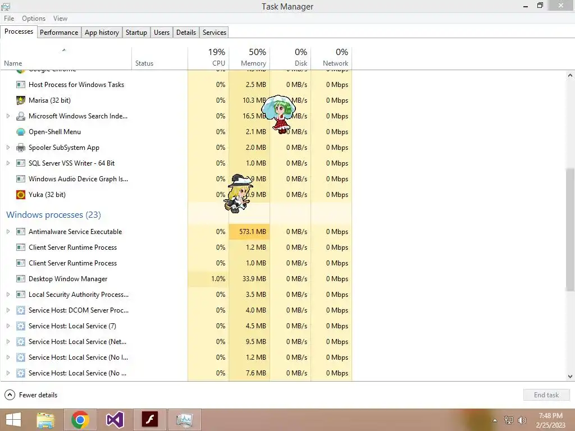Click the Desktop Window Manager icon
The height and width of the screenshot is (431, 575).
click(21, 278)
